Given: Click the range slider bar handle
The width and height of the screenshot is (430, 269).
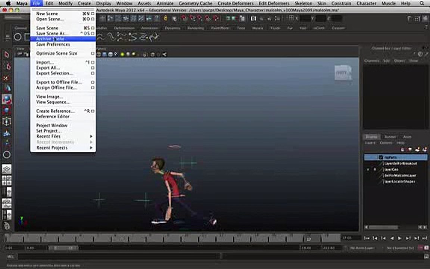Looking at the screenshot, I should click(63, 248).
